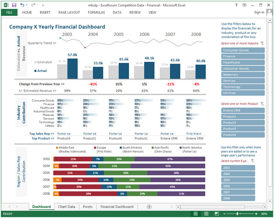
Task: Clear the Product slicer filter
Action: point(262,104)
